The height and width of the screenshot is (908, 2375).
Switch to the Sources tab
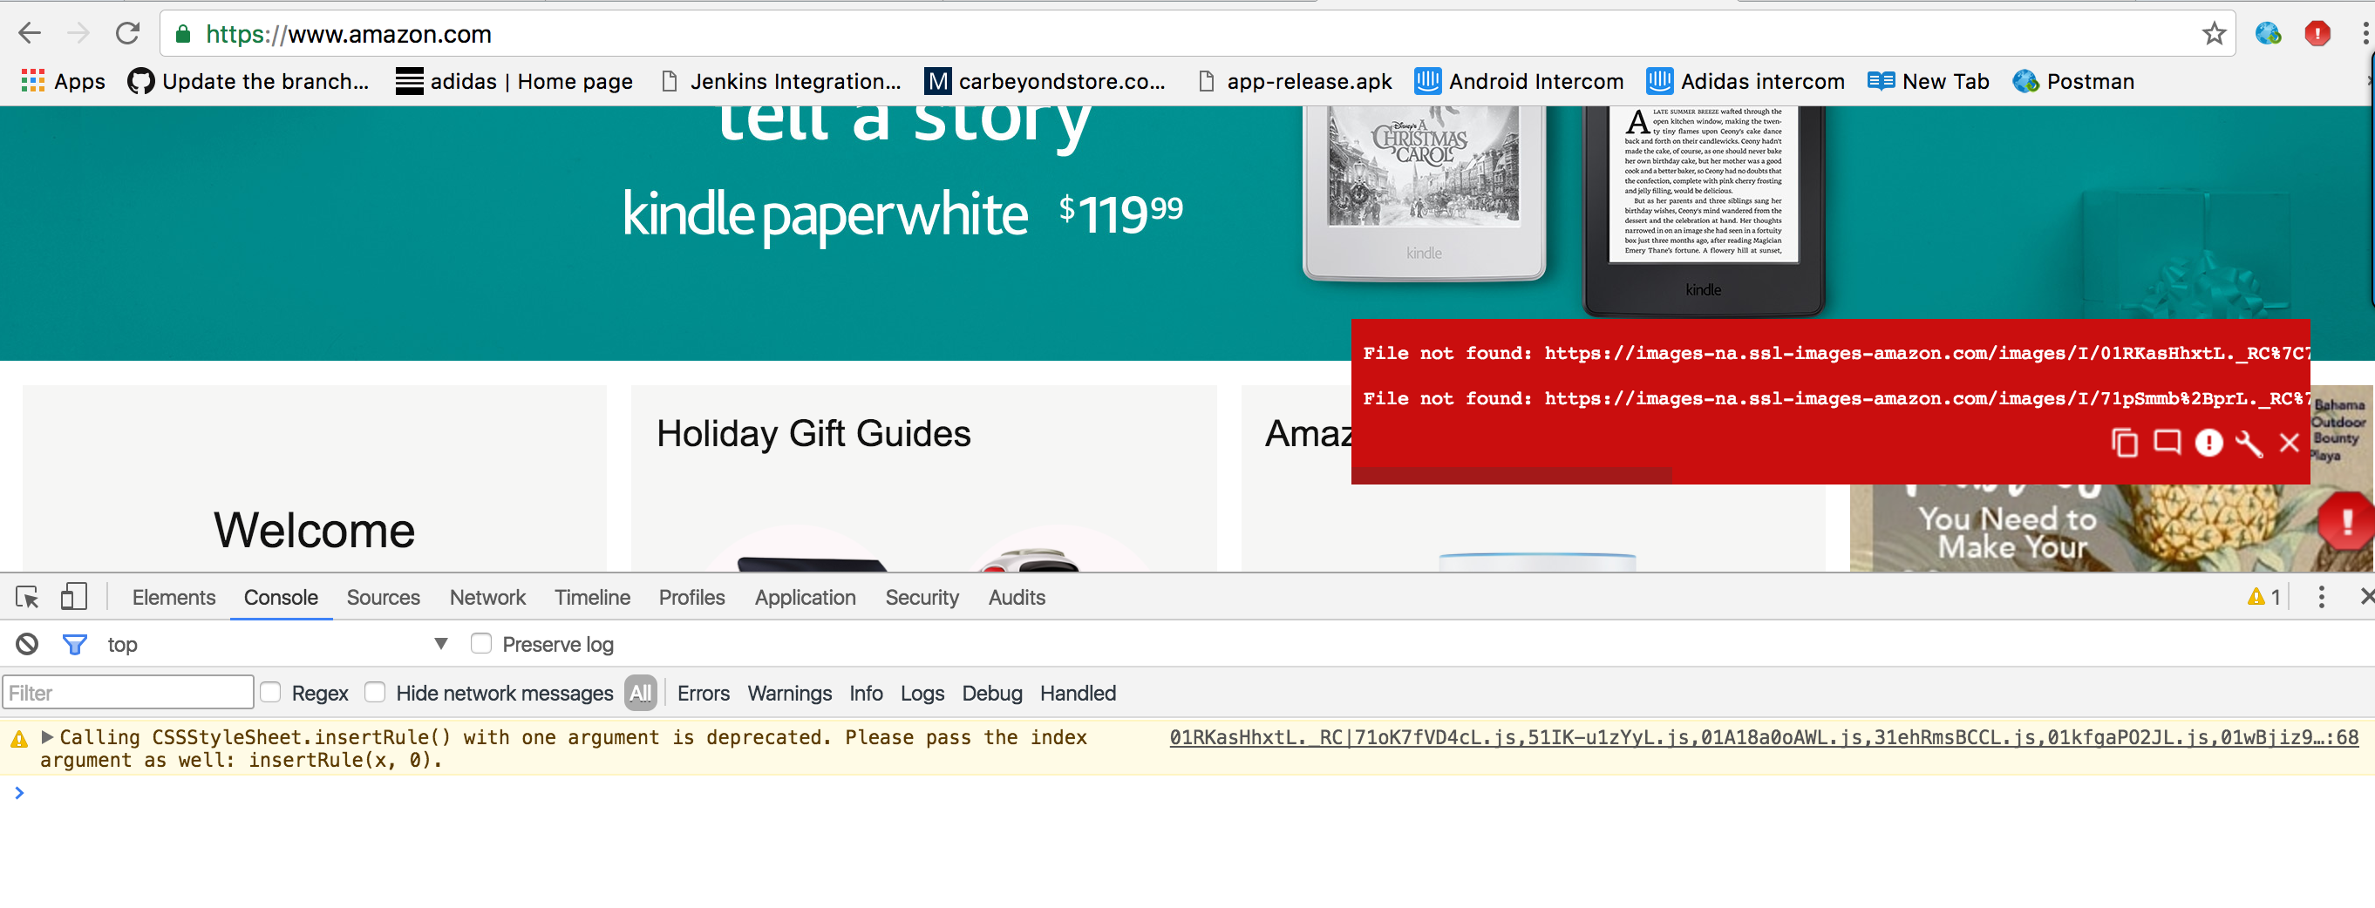pyautogui.click(x=383, y=597)
